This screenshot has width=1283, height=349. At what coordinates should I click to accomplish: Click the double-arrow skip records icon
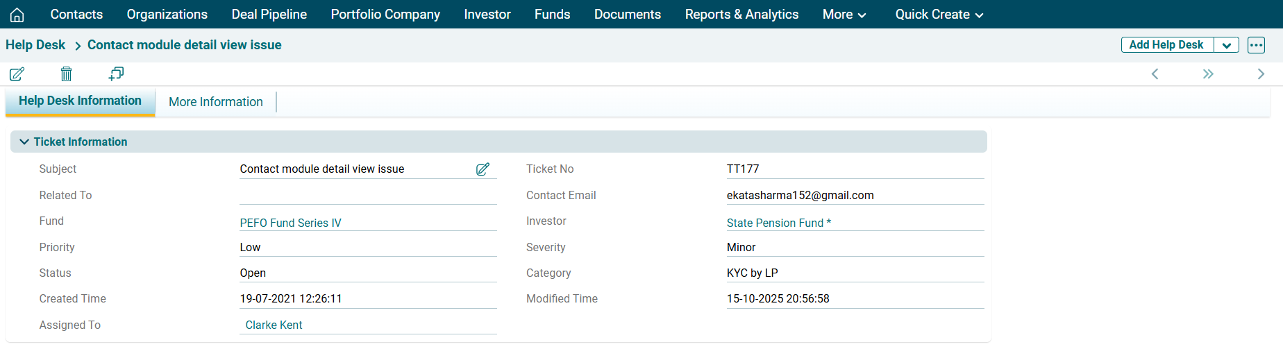1208,74
